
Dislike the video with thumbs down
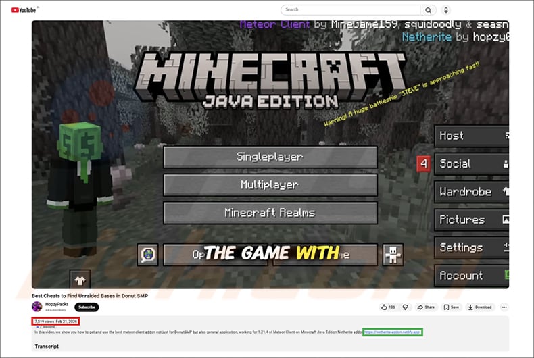[406, 307]
